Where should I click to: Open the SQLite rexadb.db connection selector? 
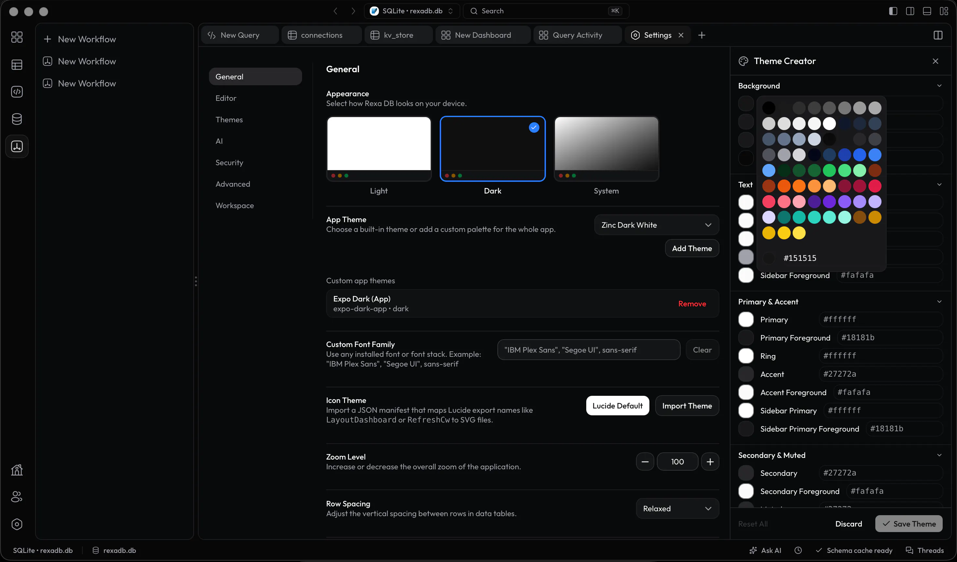pyautogui.click(x=412, y=11)
